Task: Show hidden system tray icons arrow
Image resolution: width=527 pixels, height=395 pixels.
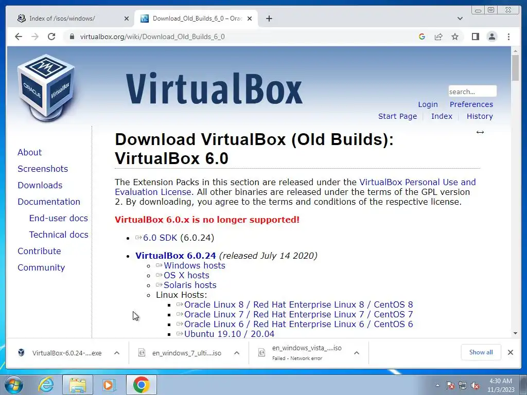Action: click(437, 385)
